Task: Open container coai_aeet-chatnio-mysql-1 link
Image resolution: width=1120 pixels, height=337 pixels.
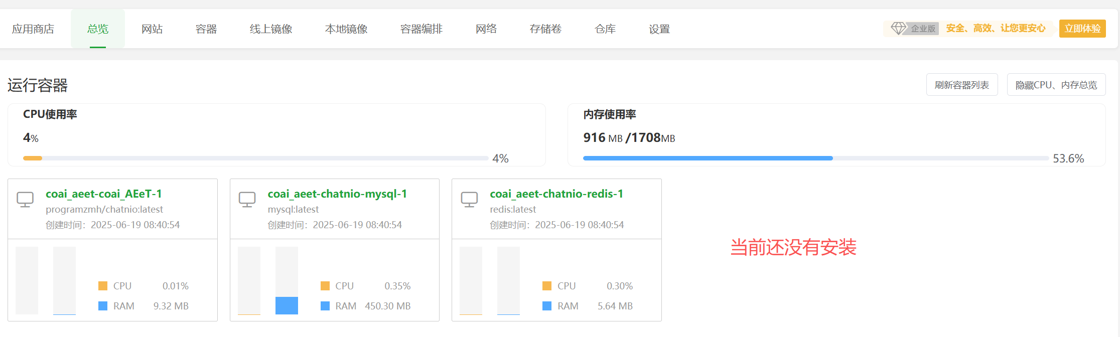Action: click(x=337, y=194)
